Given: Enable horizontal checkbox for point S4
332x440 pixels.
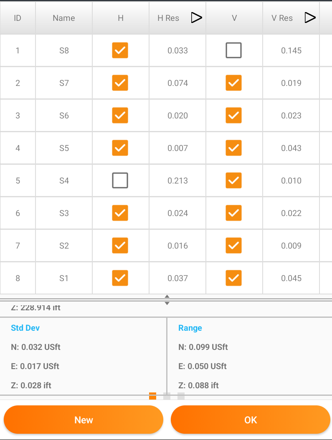Looking at the screenshot, I should 120,181.
